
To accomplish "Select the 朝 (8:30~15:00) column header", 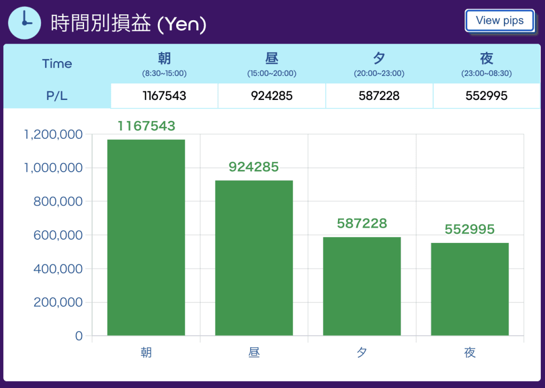I will point(164,64).
